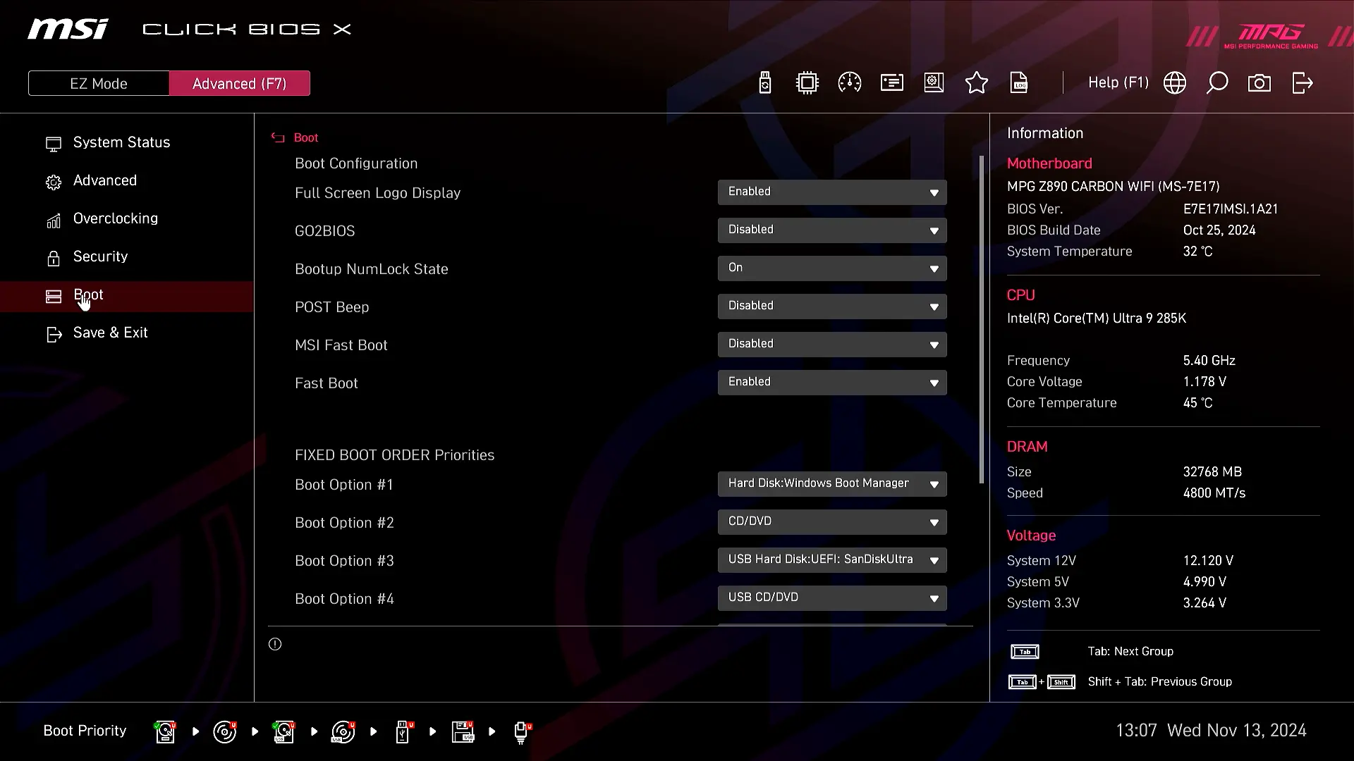This screenshot has height=761, width=1354.
Task: Open the speedometer hardware monitor icon
Action: click(849, 83)
